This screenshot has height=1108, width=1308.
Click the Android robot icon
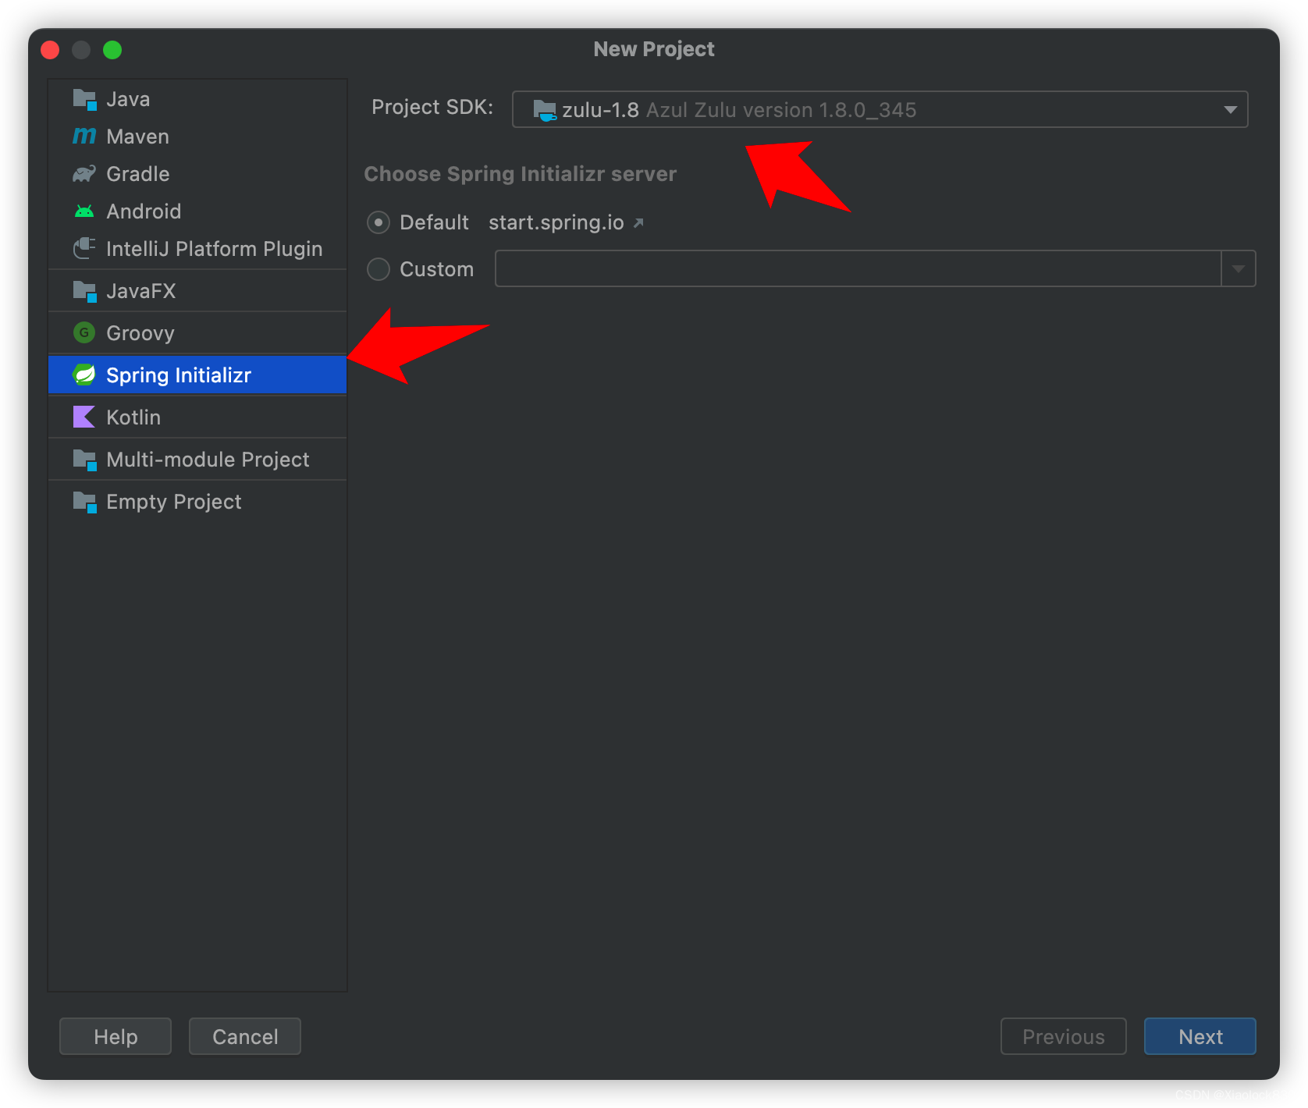click(84, 211)
